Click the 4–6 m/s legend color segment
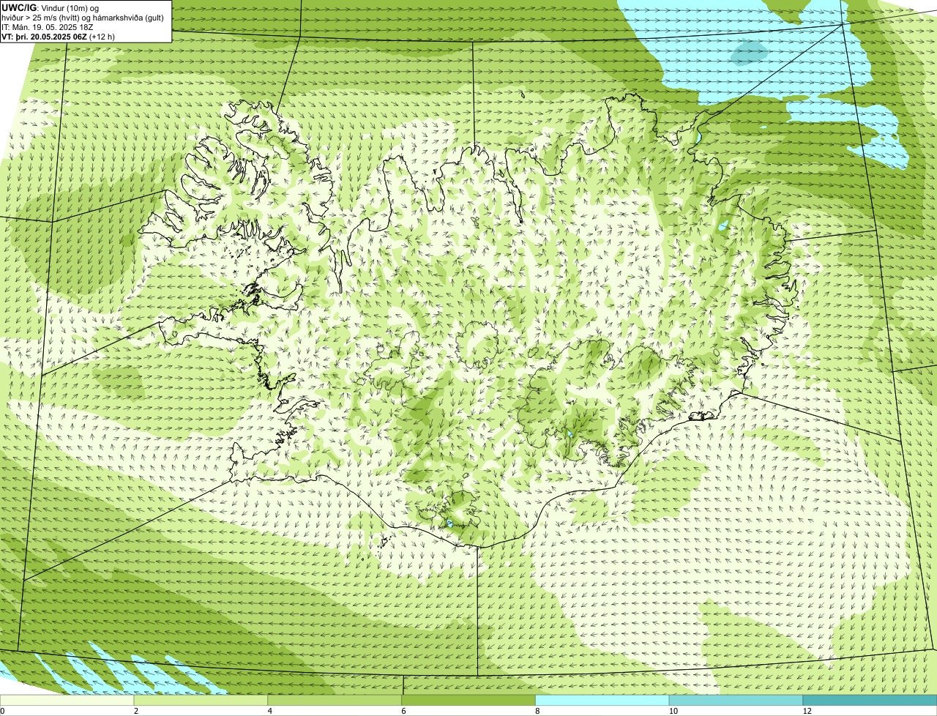This screenshot has height=716, width=937. click(x=335, y=701)
